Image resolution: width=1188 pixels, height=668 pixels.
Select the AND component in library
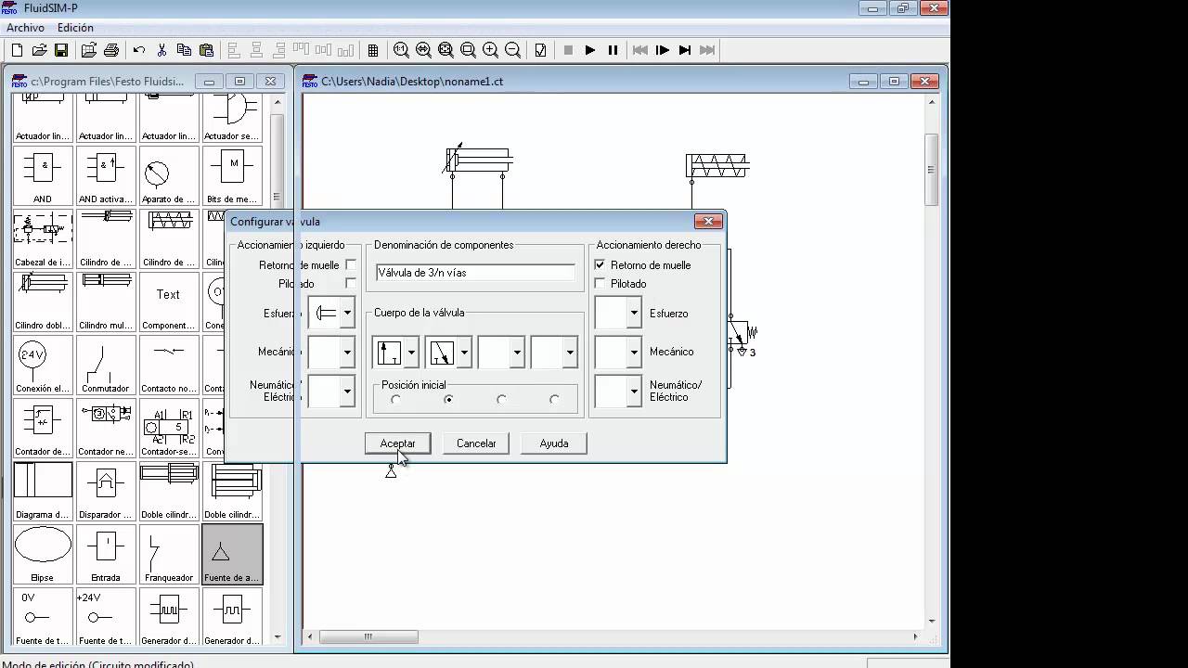click(x=43, y=175)
